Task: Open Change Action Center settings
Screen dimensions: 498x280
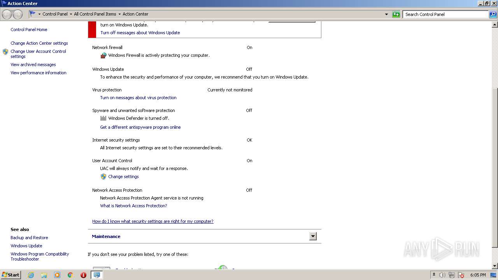Action: tap(39, 43)
